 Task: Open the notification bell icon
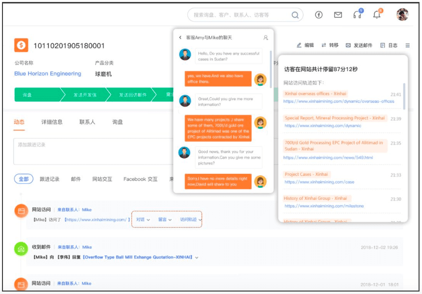(x=377, y=15)
